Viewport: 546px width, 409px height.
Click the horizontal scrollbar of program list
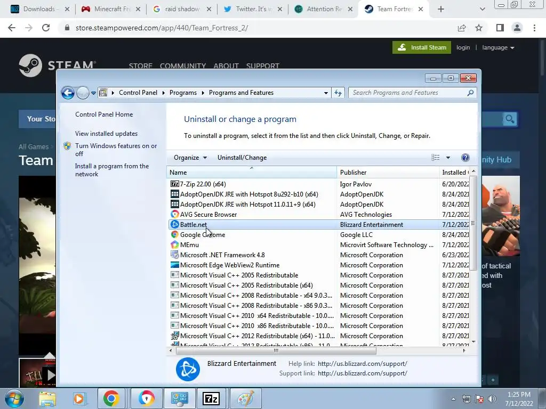tap(276, 350)
